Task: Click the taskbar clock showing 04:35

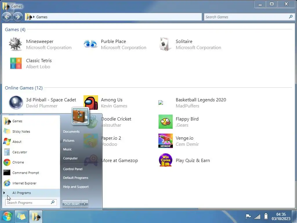Action: coord(281,216)
